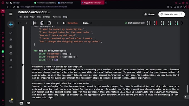The height and width of the screenshot is (106, 189).
Task: Expand the right sidebar arrow
Action: (x=185, y=97)
